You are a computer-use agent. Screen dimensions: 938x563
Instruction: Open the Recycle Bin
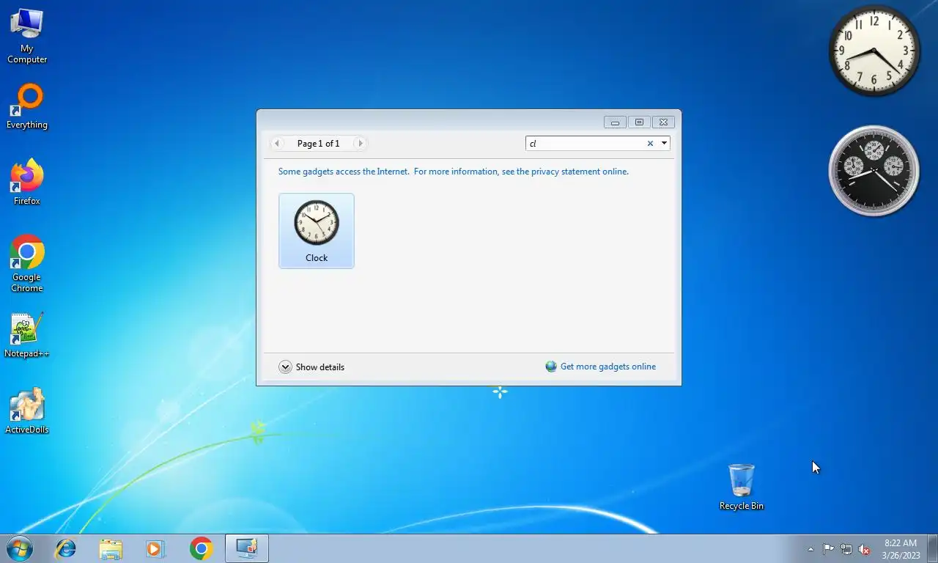(742, 487)
